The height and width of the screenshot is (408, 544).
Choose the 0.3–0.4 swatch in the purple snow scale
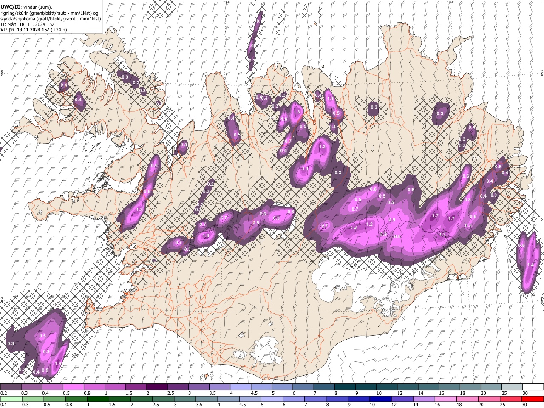(31, 387)
